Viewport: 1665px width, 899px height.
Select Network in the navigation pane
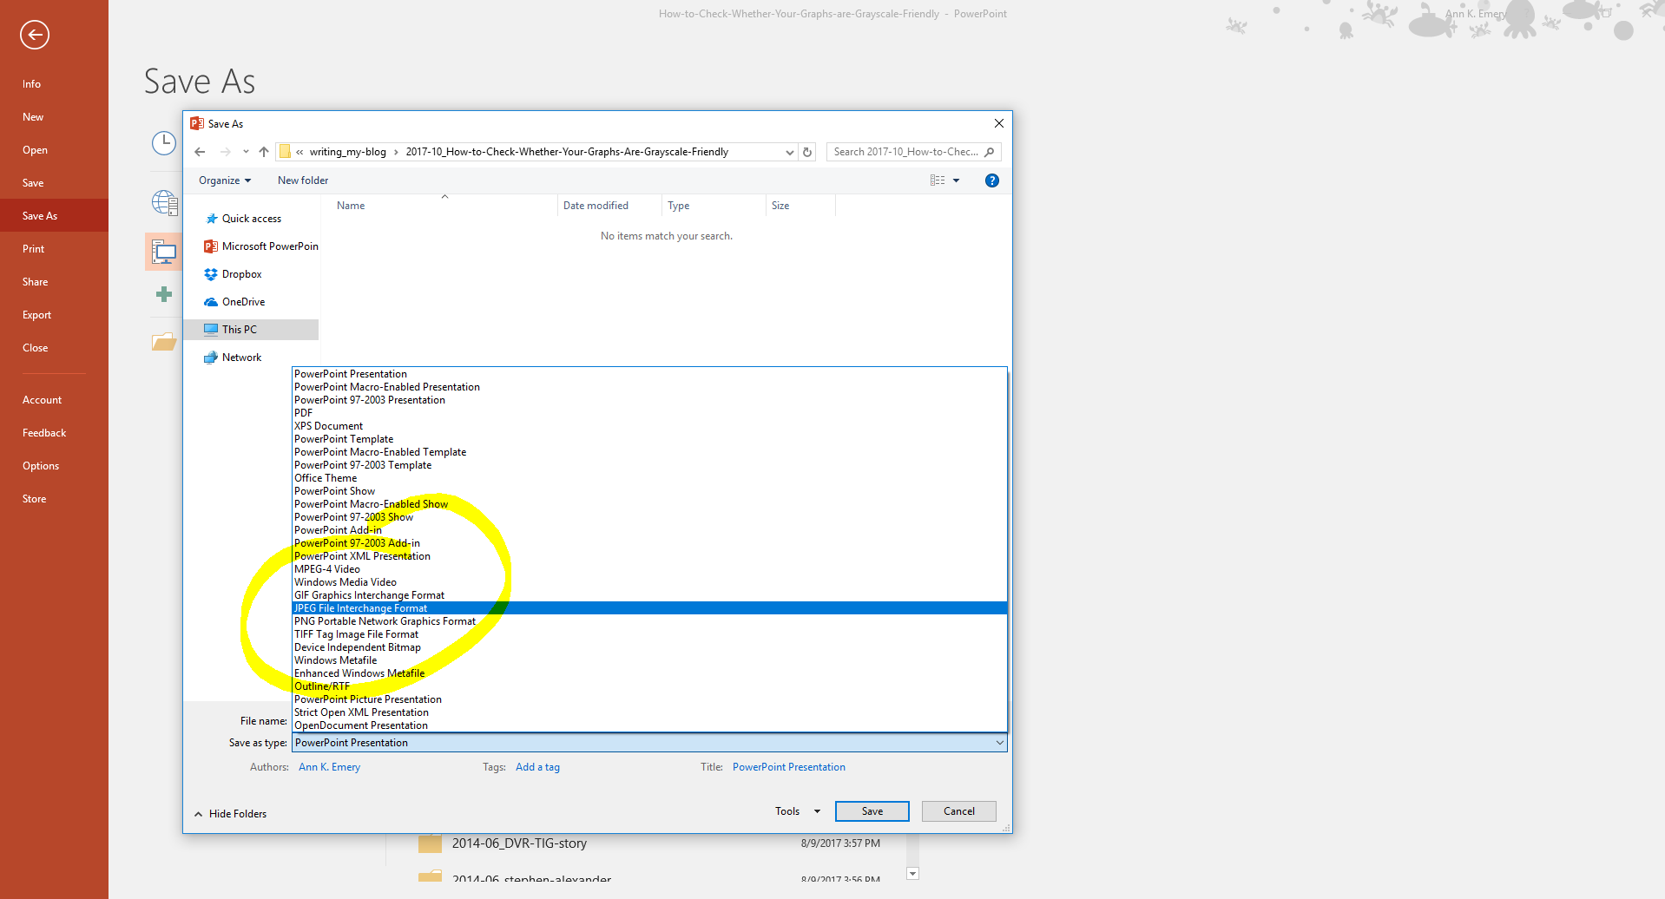click(x=241, y=357)
